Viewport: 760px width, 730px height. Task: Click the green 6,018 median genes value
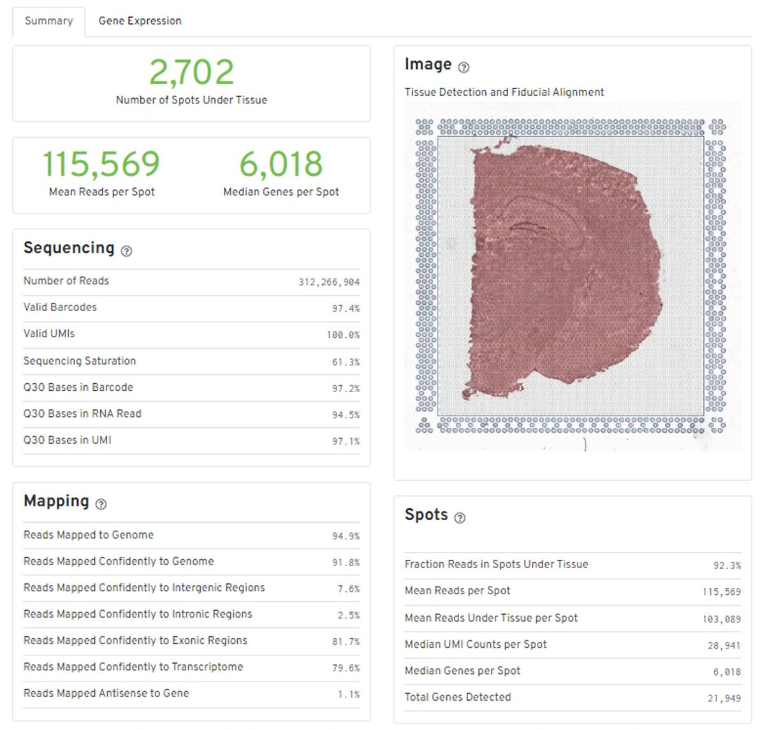[281, 164]
